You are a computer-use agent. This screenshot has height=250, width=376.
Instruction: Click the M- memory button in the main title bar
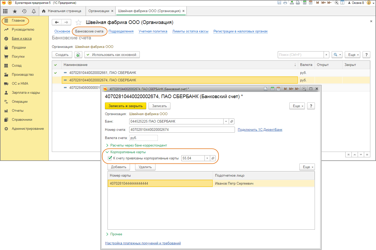[329, 3]
